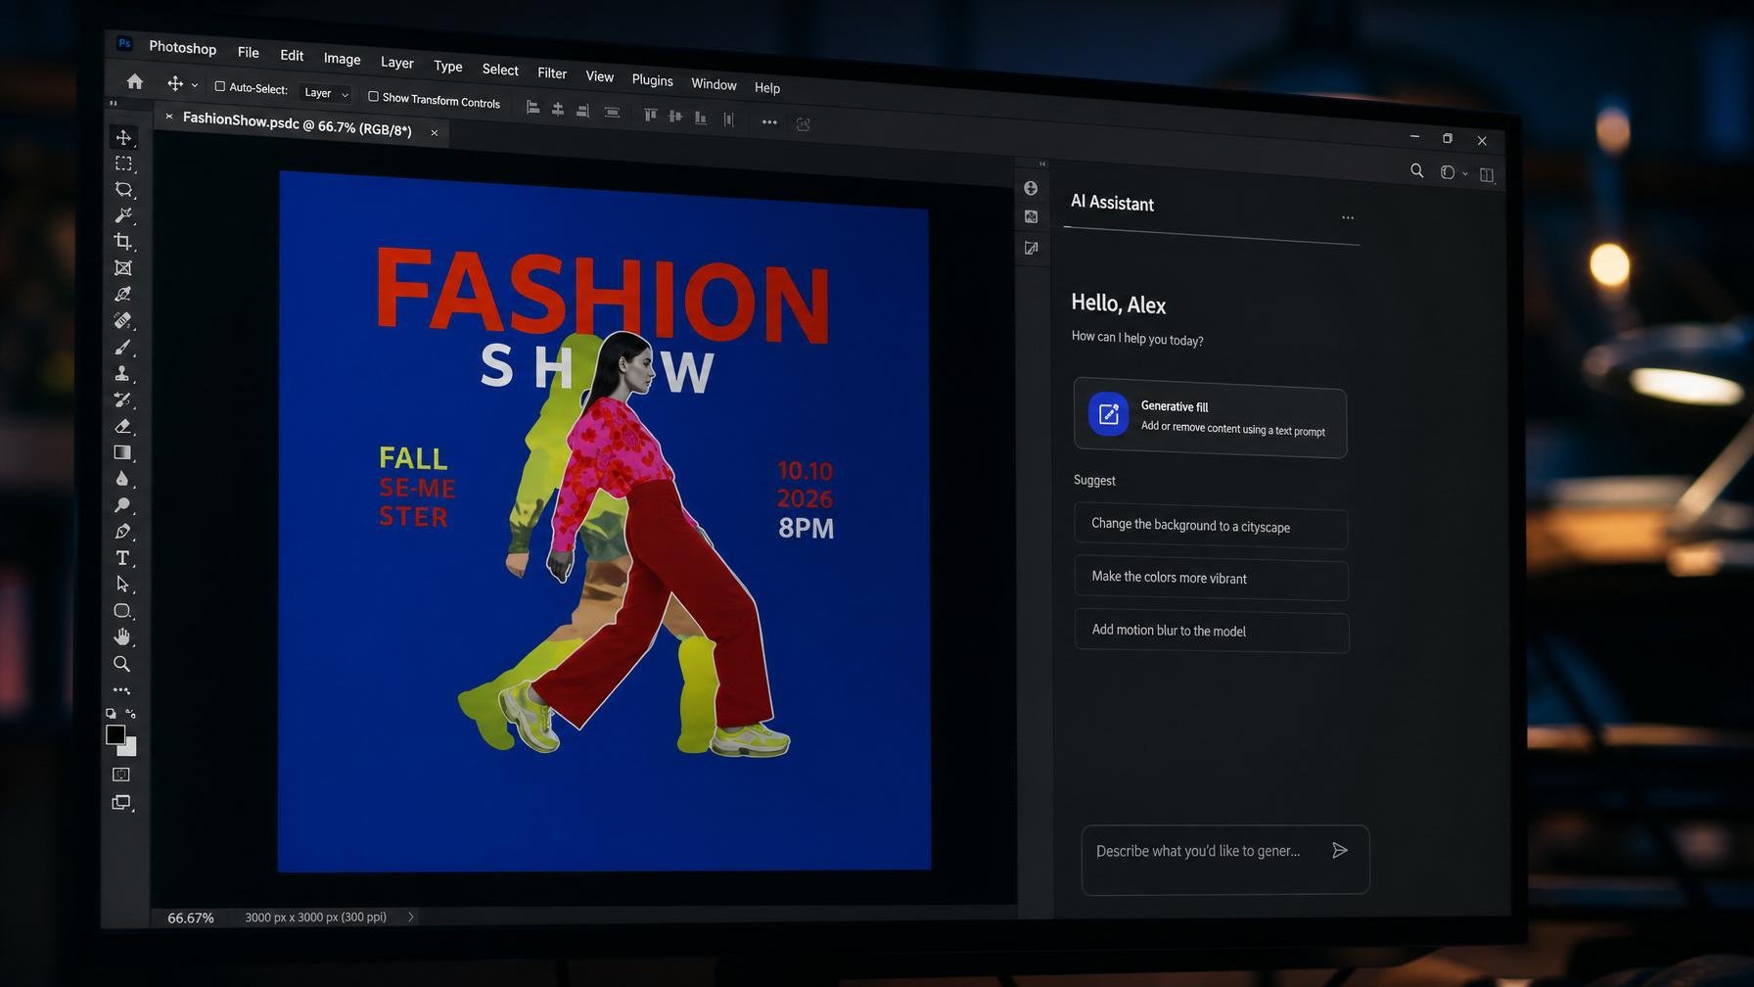The image size is (1754, 987).
Task: Select the Magic Wand tool
Action: [123, 215]
